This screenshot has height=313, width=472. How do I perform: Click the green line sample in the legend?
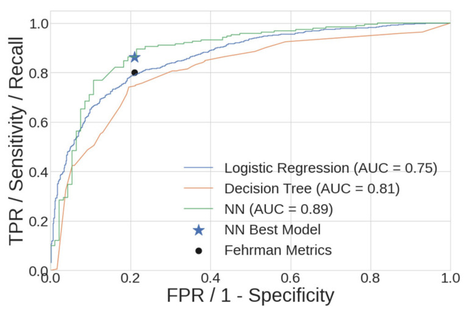[x=198, y=209]
